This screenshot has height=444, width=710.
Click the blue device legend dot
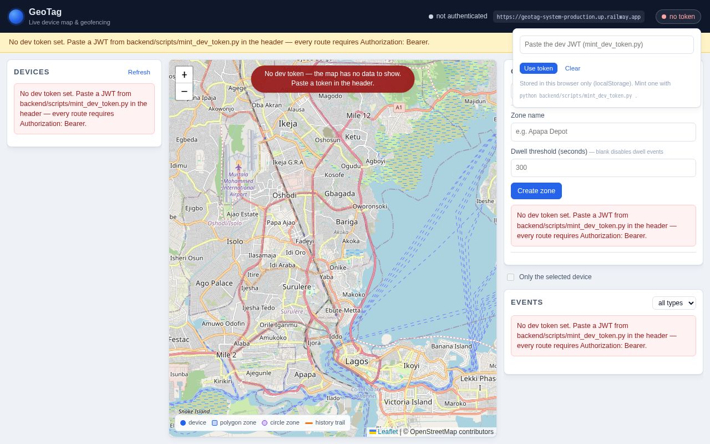click(x=183, y=423)
